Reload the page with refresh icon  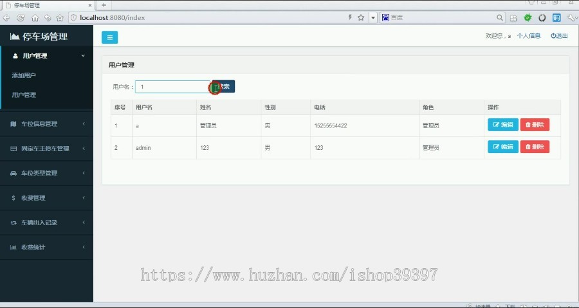(x=21, y=18)
